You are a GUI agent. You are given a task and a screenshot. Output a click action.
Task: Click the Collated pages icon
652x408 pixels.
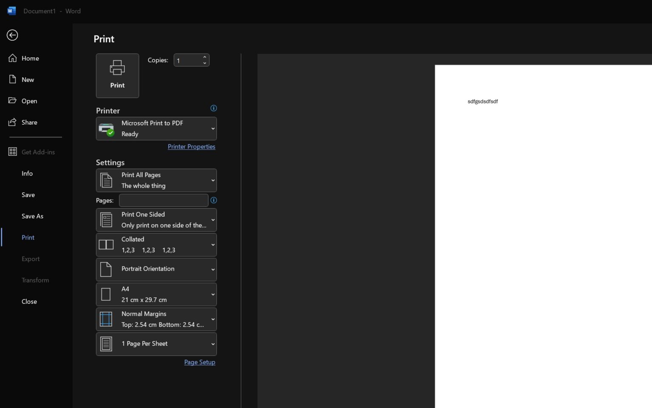pos(106,244)
